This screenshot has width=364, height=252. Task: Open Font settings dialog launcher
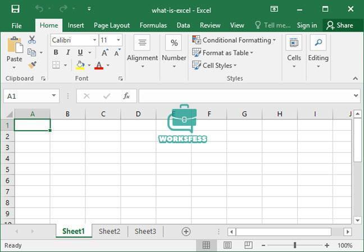pos(120,79)
